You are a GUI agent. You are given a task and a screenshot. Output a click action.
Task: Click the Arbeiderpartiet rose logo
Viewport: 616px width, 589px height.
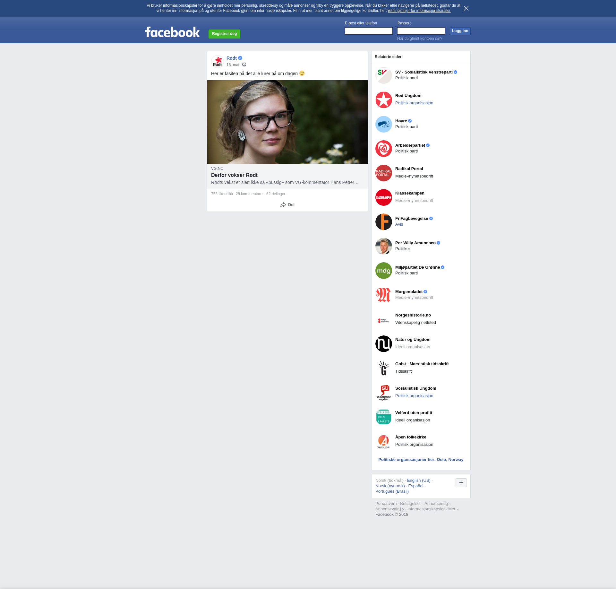tap(383, 149)
